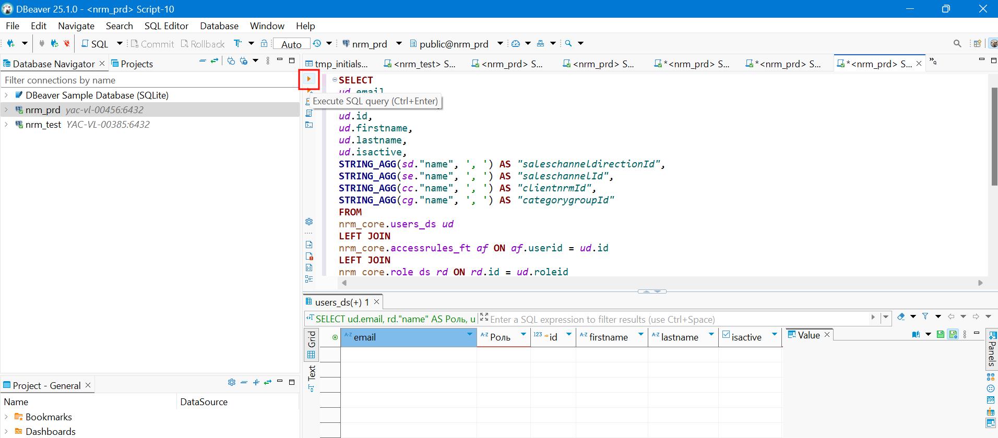Click the new database connection plug icon

click(10, 44)
